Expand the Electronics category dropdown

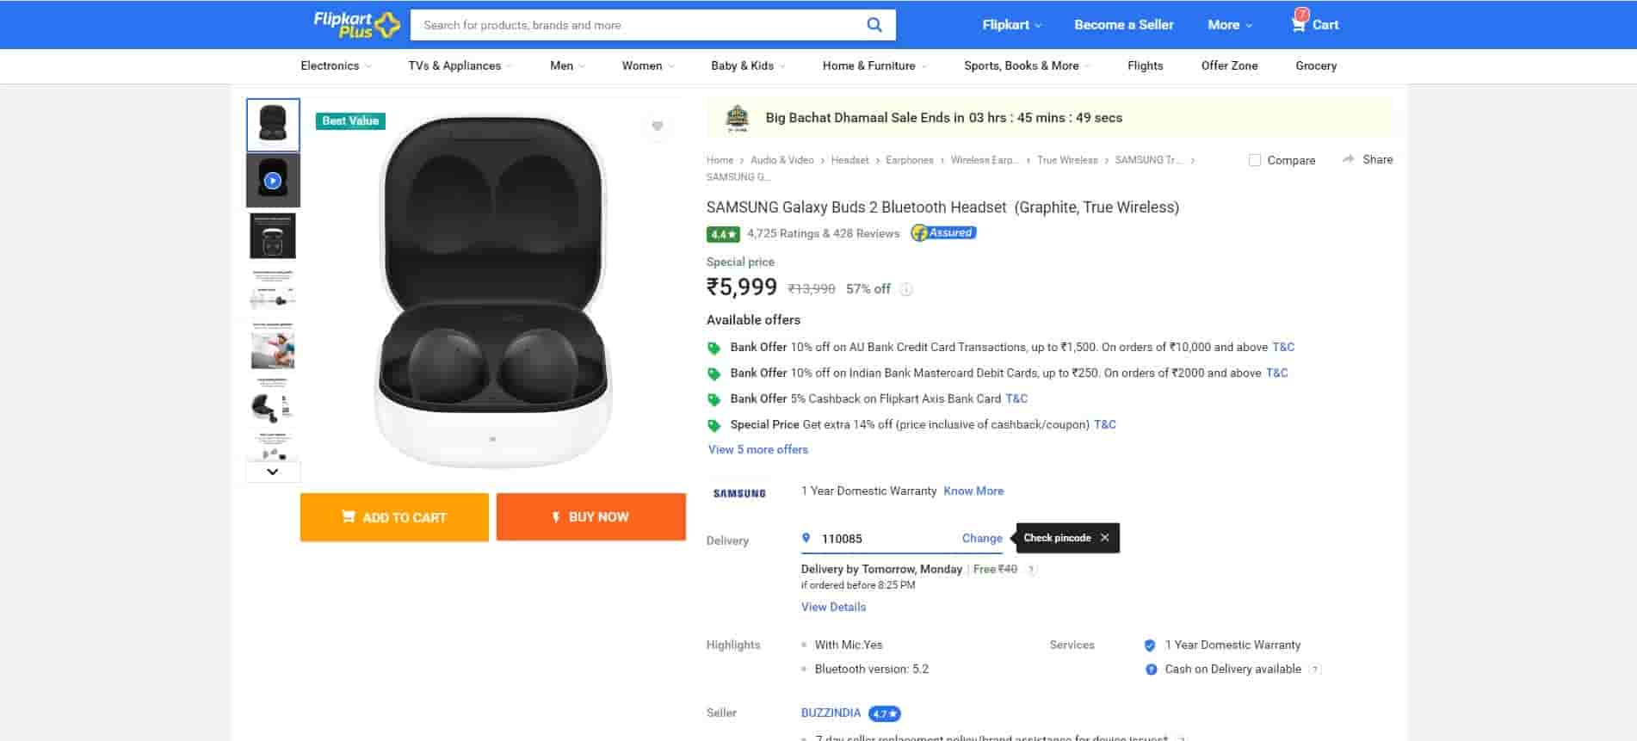(336, 65)
